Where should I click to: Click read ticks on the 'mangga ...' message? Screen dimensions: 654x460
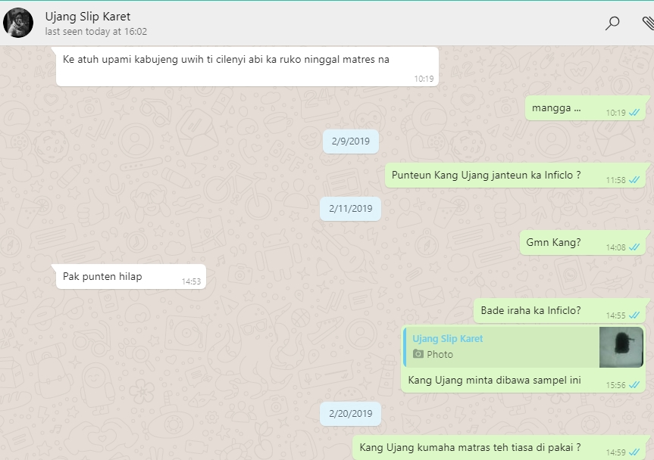tap(635, 113)
